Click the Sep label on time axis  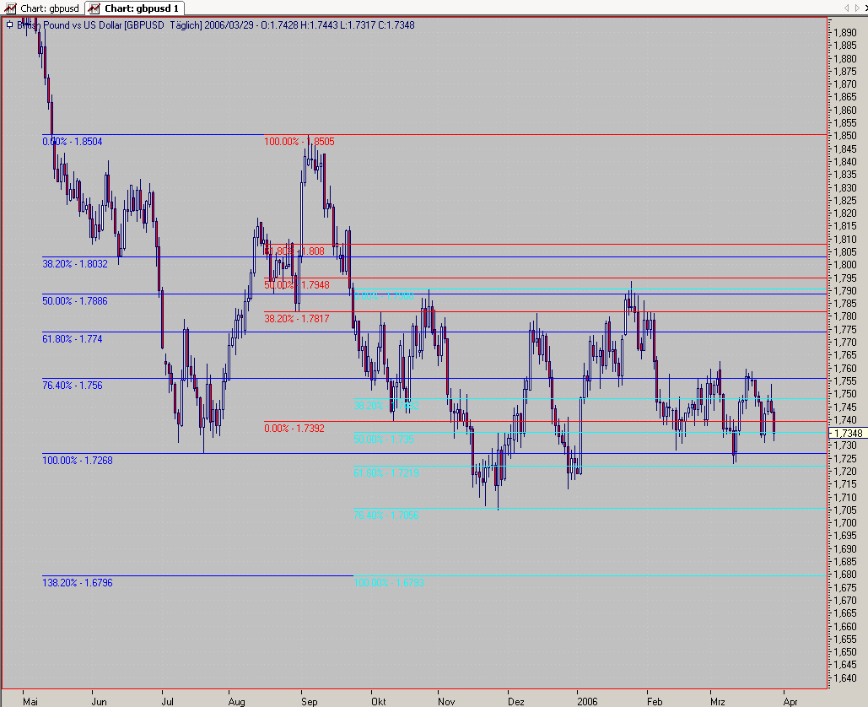[x=309, y=701]
